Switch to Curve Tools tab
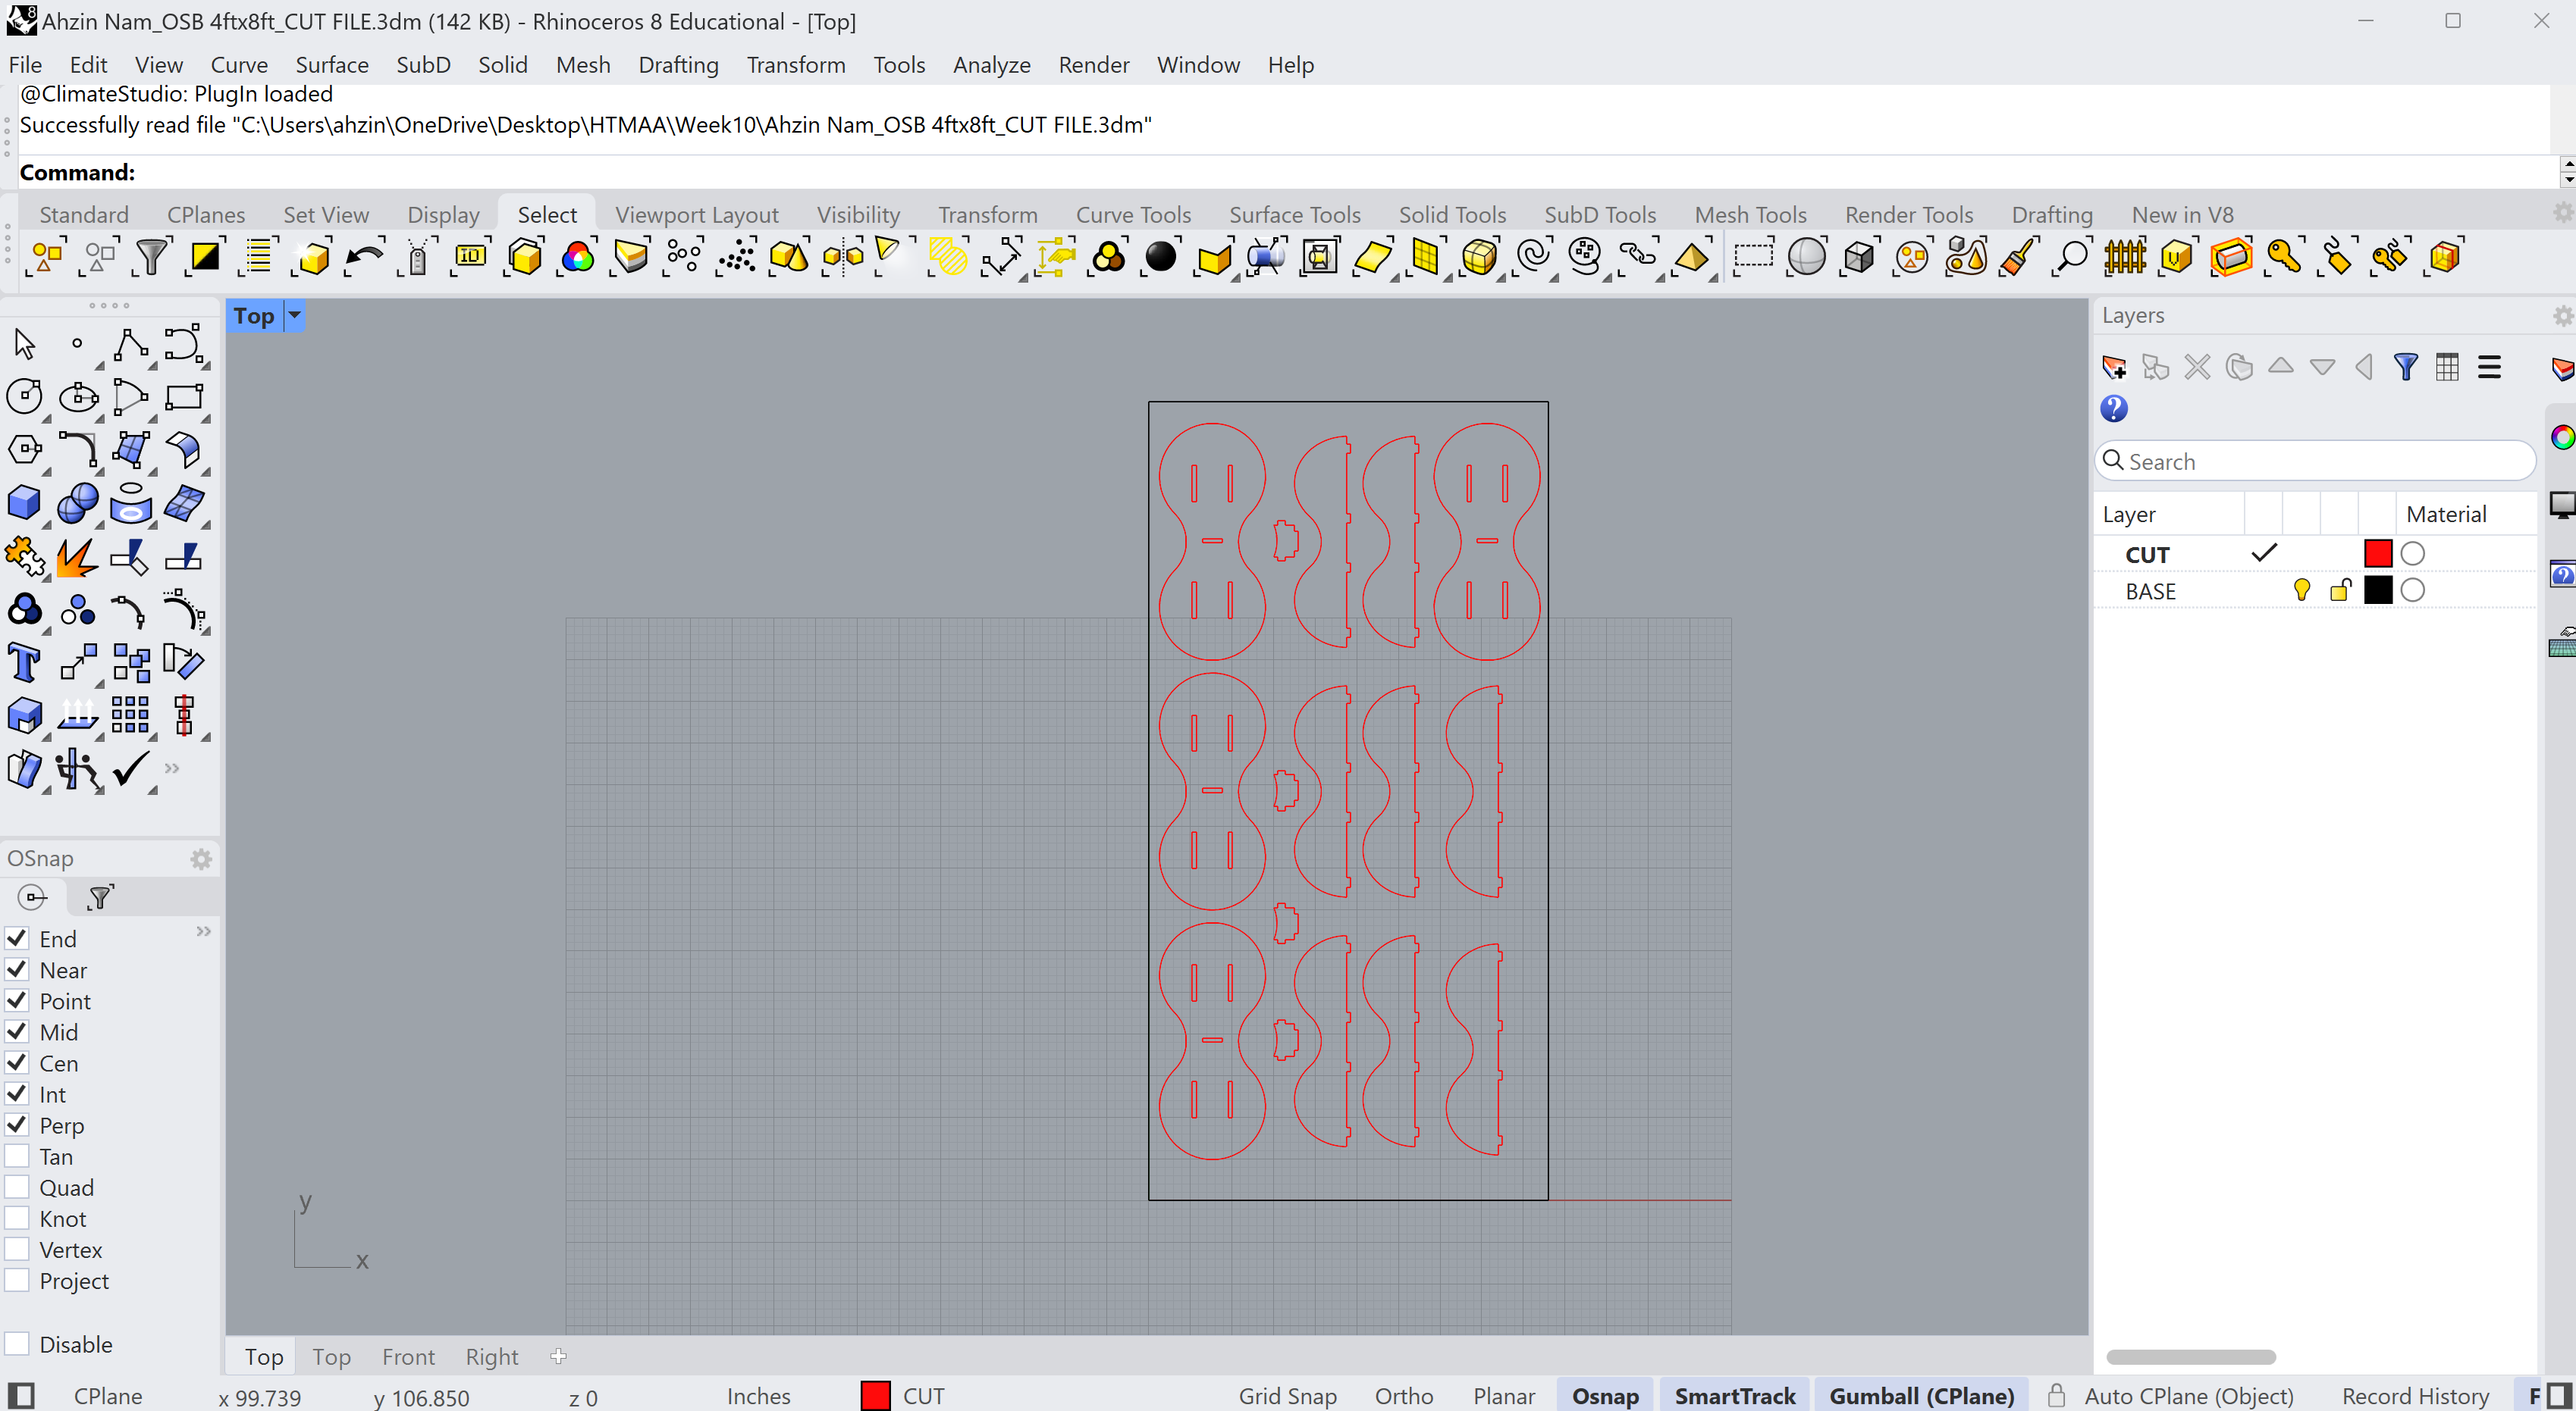The height and width of the screenshot is (1411, 2576). pos(1133,215)
